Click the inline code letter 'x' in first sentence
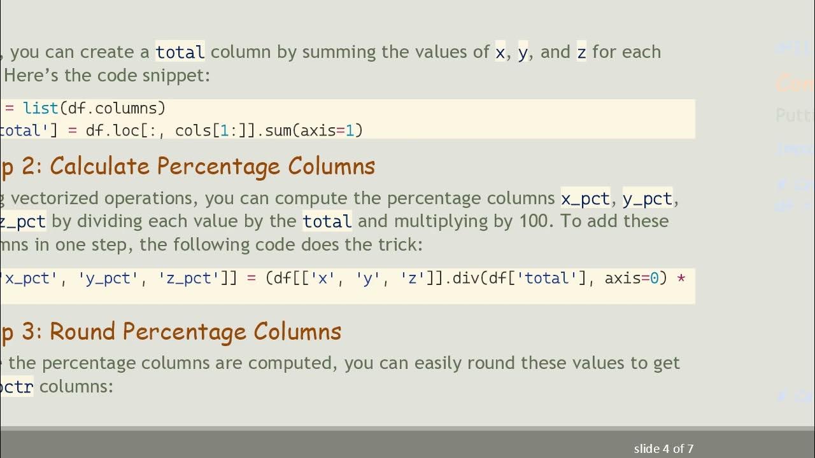815x458 pixels. pos(500,52)
